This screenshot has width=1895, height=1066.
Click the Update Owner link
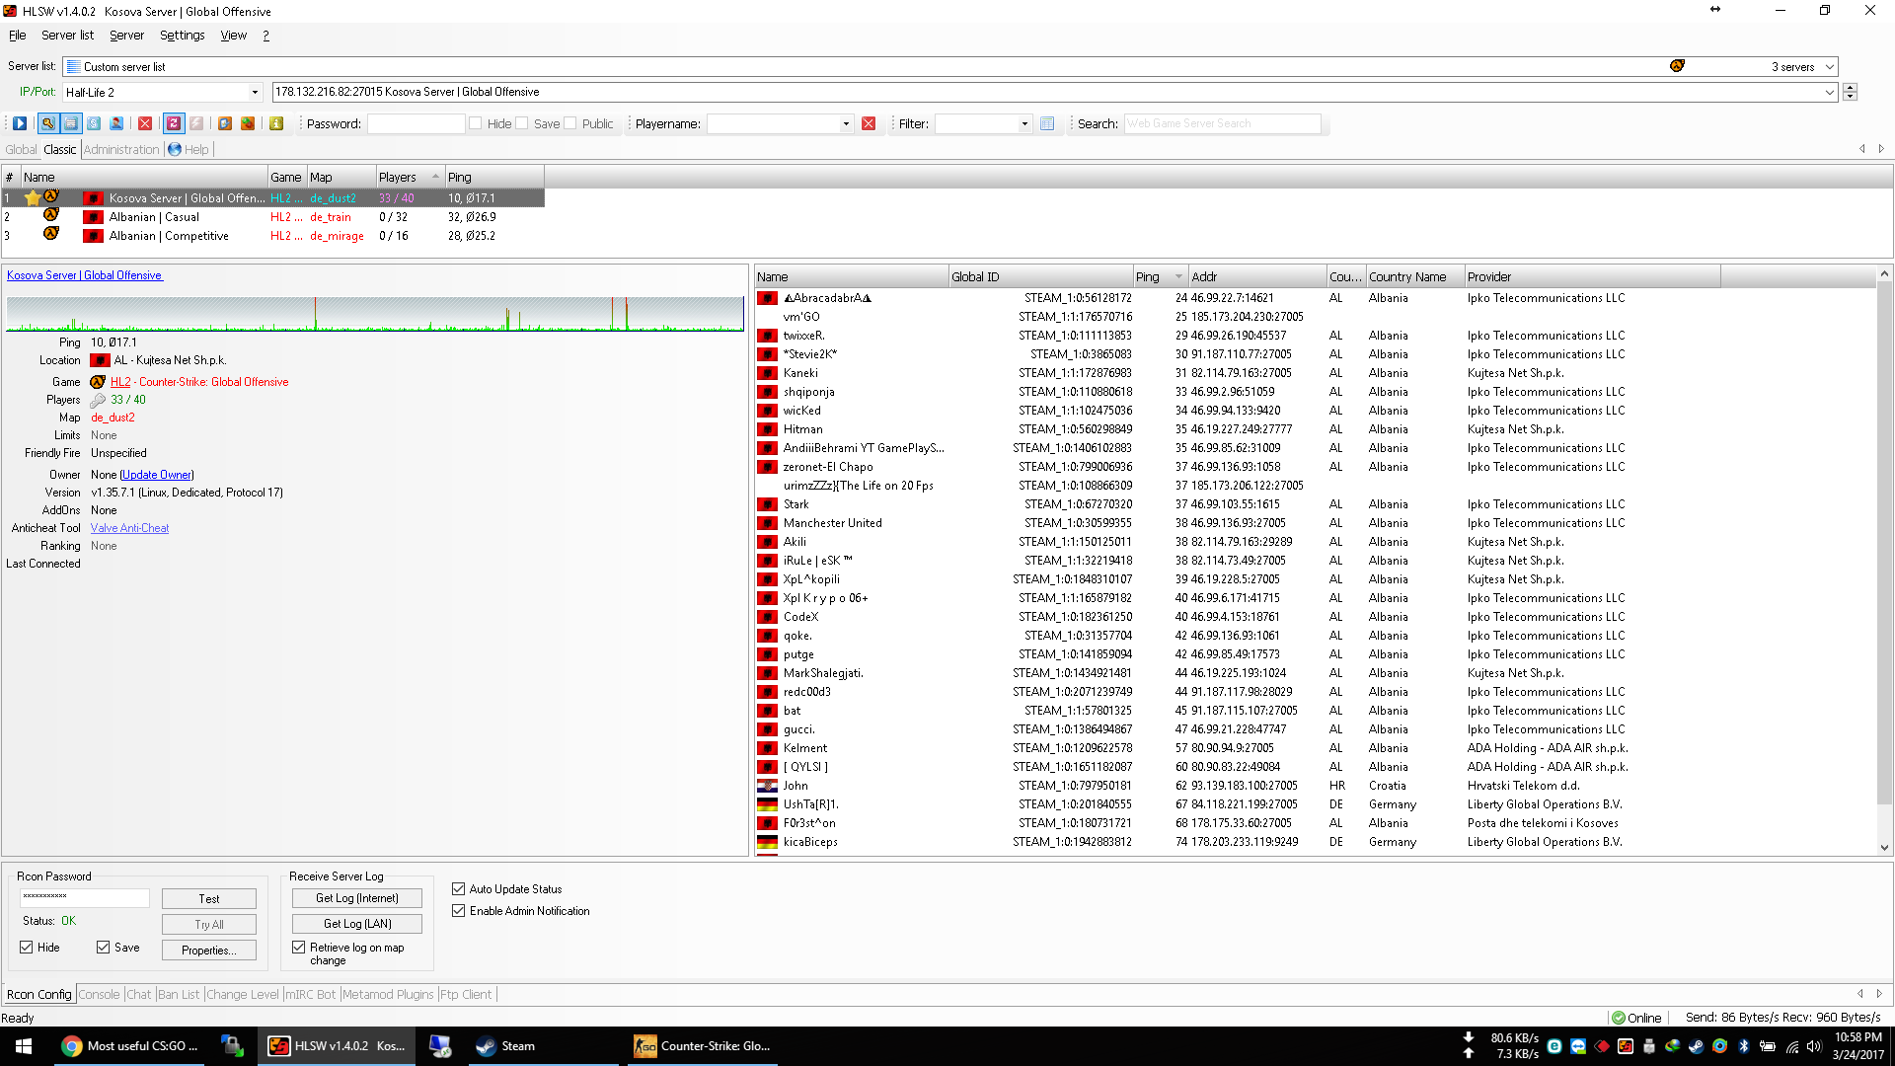[x=157, y=475]
